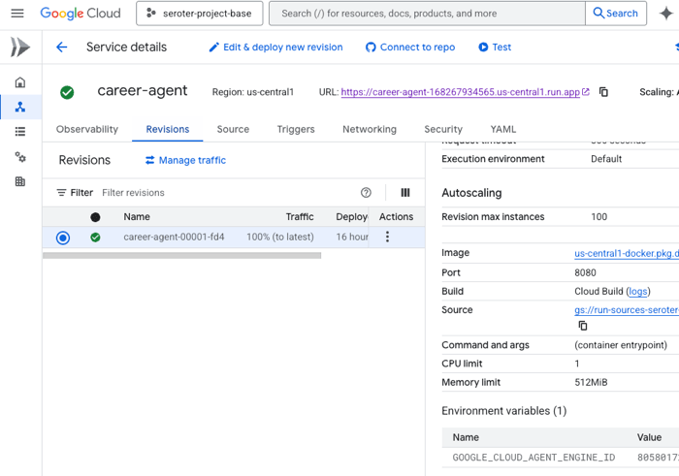The image size is (679, 476).
Task: Select the career-agent-00001-fd4 revision radio button
Action: coord(63,238)
